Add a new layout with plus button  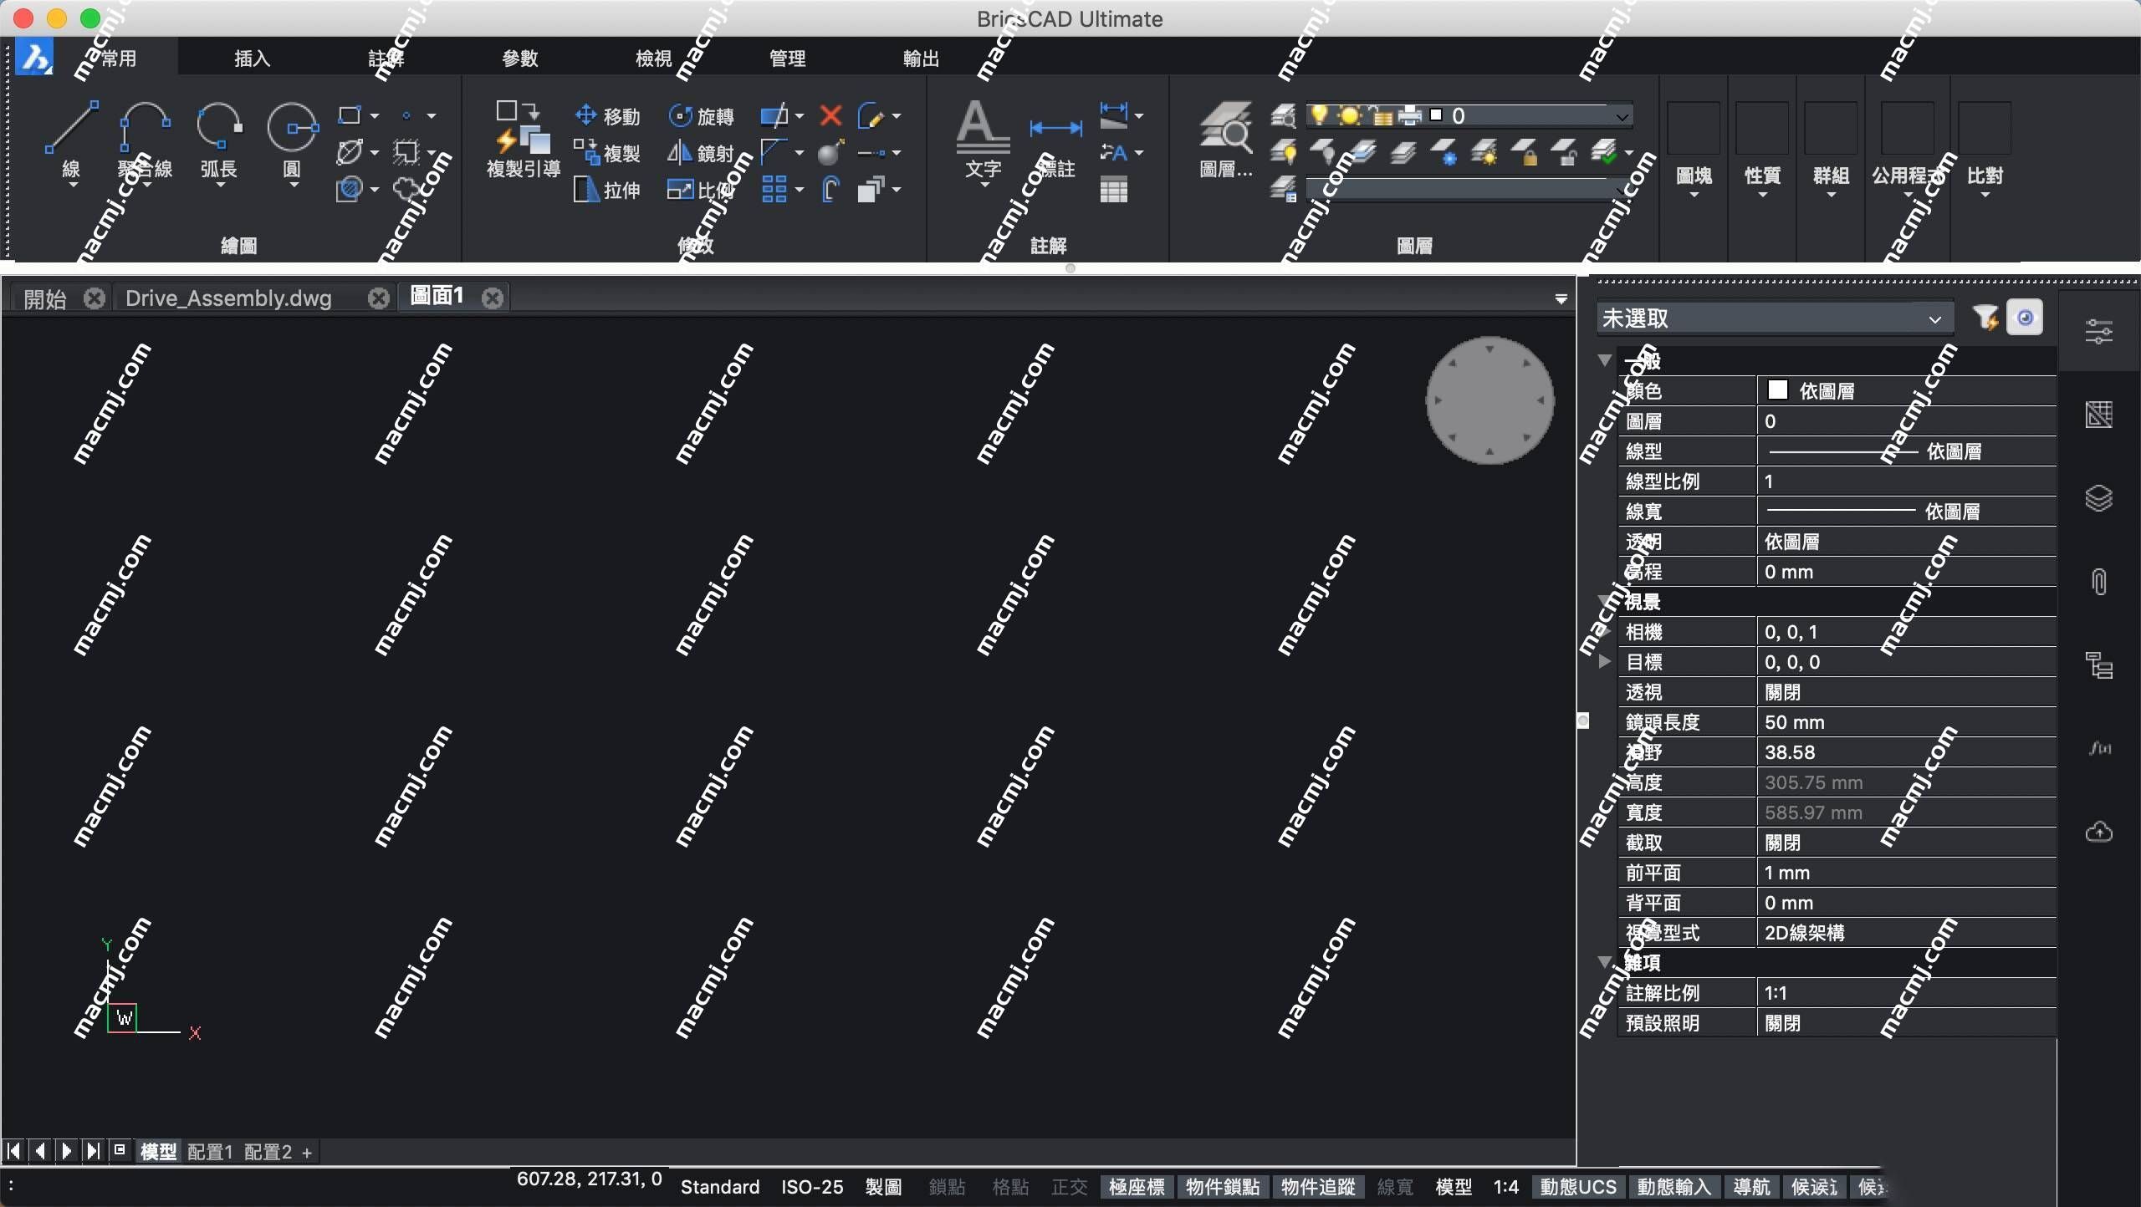click(x=307, y=1153)
